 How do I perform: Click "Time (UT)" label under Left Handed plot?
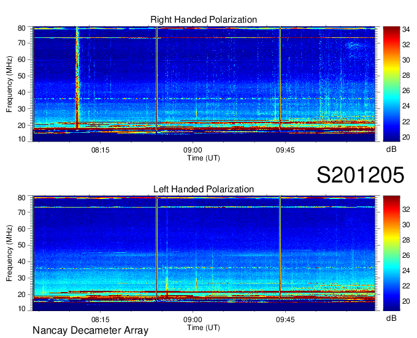coord(204,328)
